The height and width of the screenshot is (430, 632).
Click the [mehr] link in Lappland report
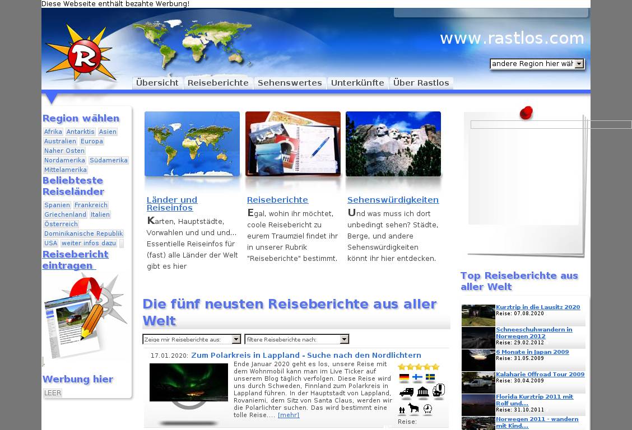click(289, 415)
